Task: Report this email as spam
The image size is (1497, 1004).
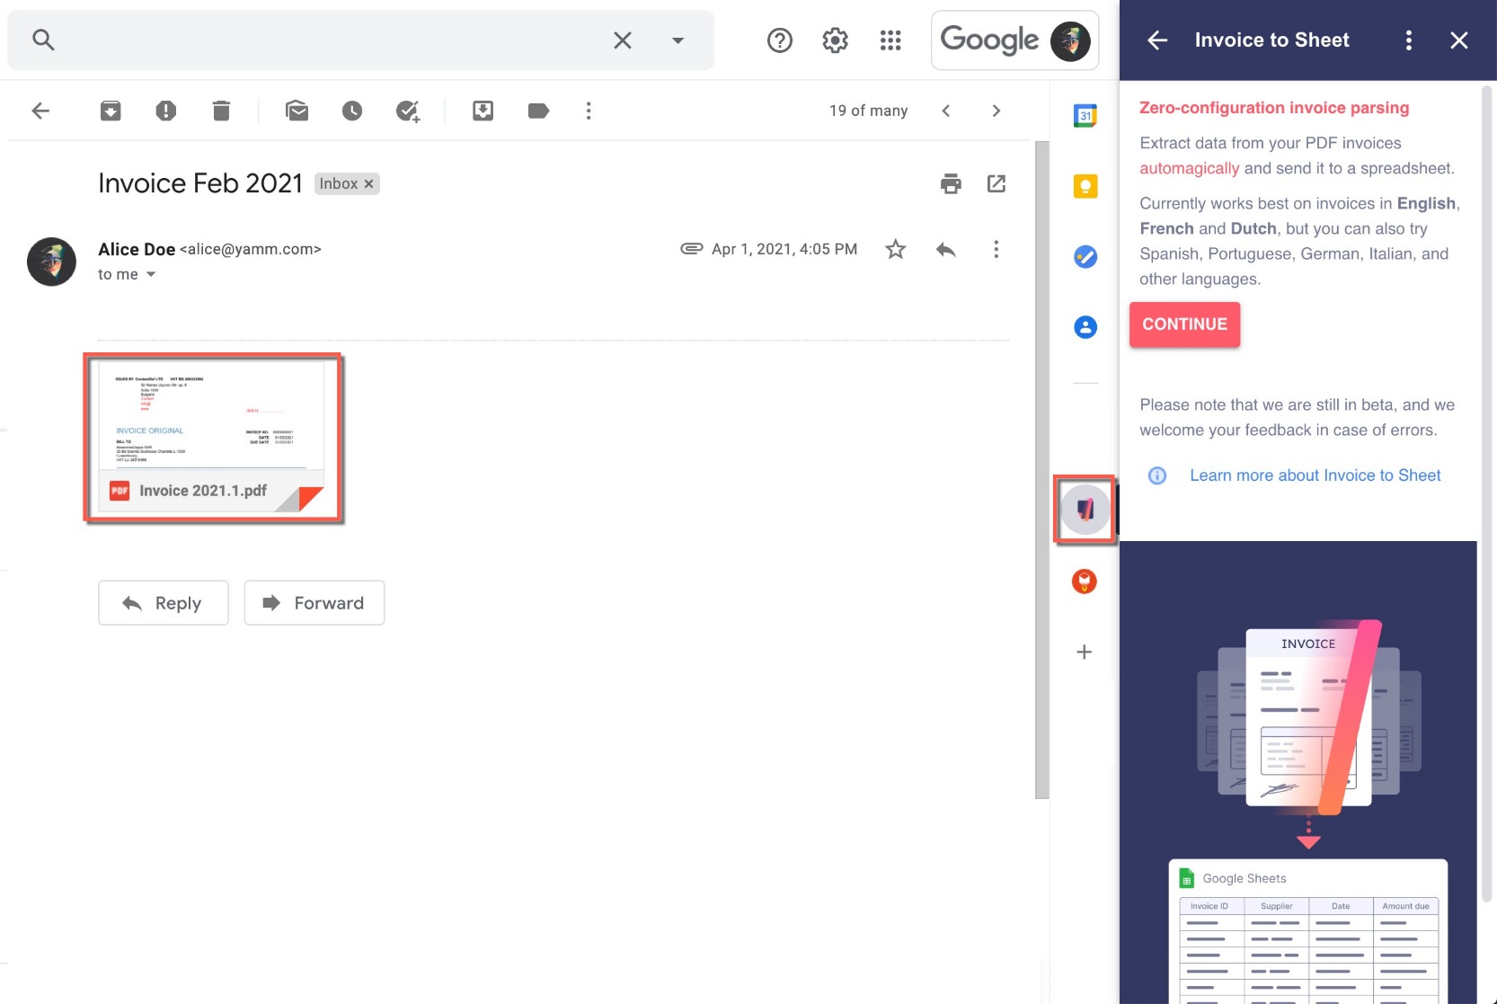Action: [x=166, y=111]
